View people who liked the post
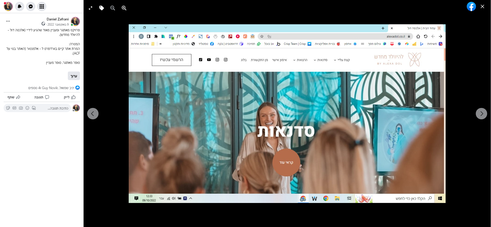Image resolution: width=491 pixels, height=227 pixels. click(x=51, y=88)
